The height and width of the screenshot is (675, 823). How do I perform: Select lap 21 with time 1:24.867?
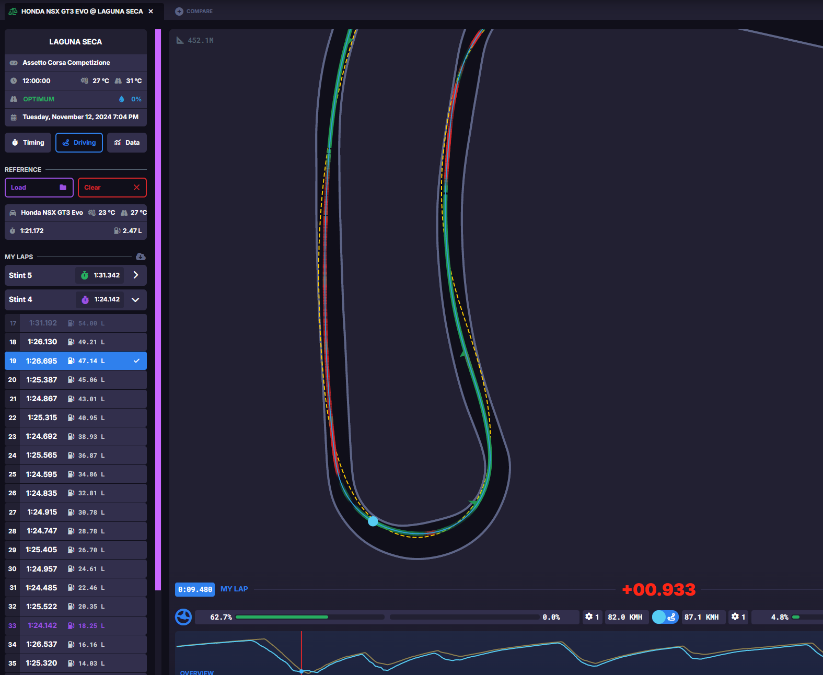[x=76, y=399]
